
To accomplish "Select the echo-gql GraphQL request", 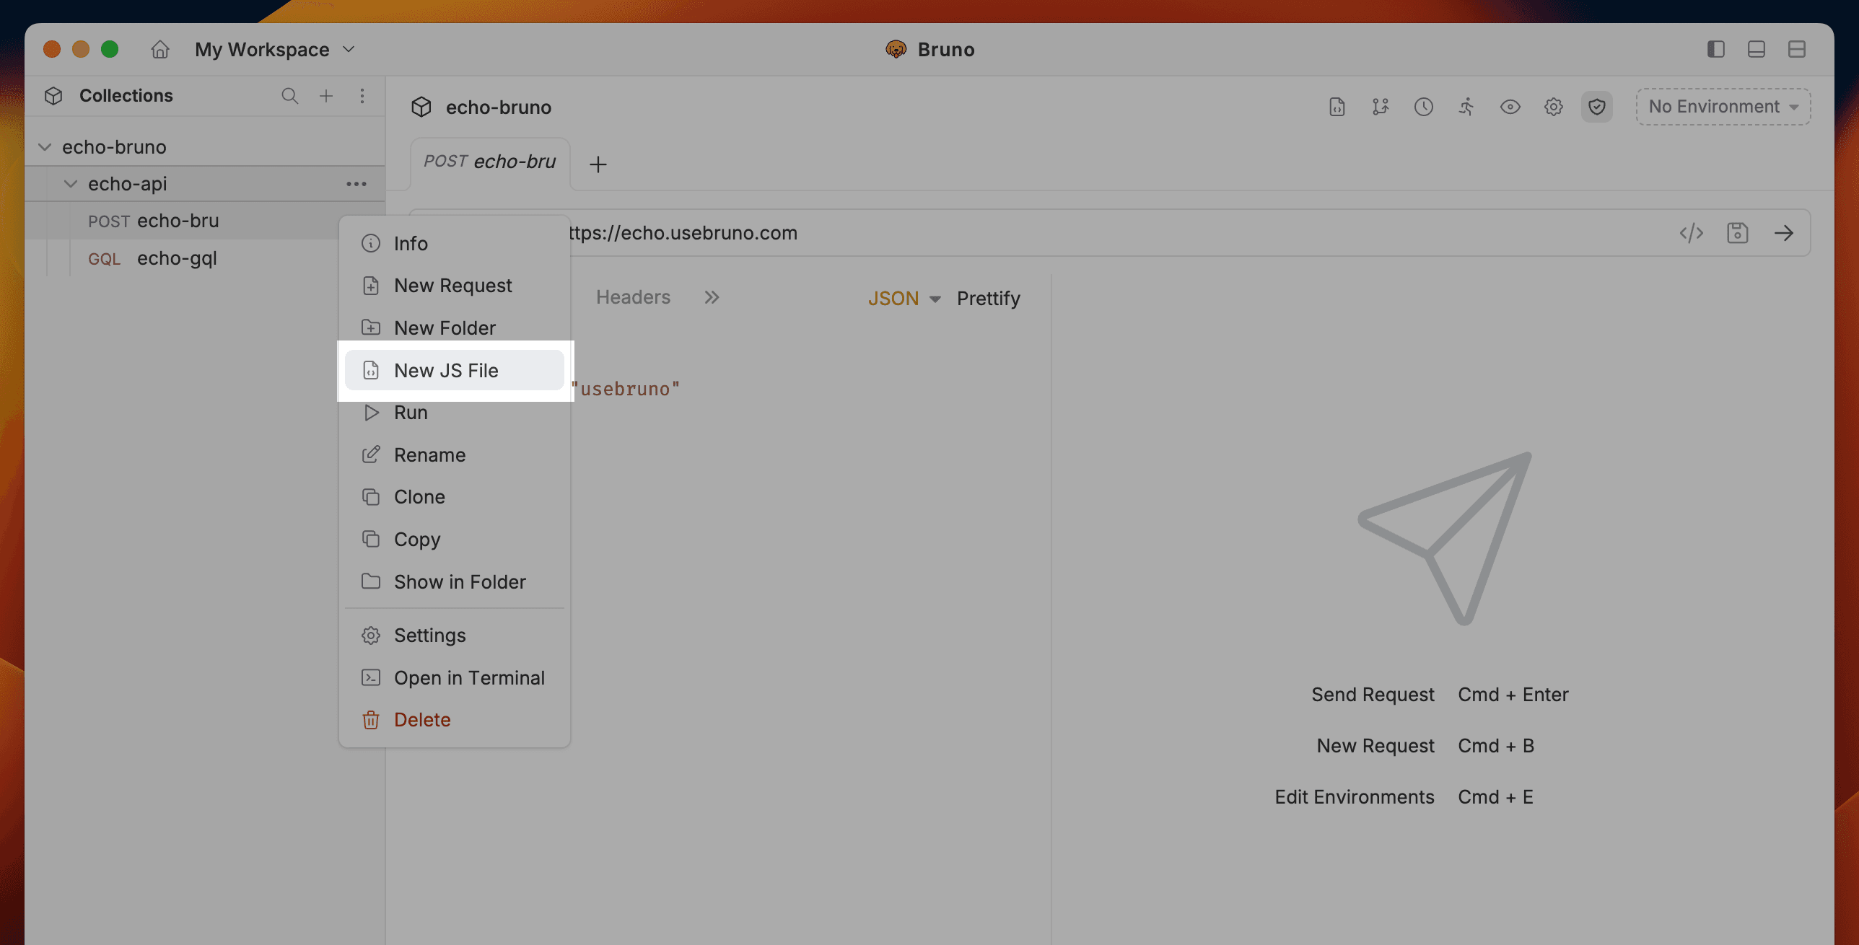I will pyautogui.click(x=176, y=258).
